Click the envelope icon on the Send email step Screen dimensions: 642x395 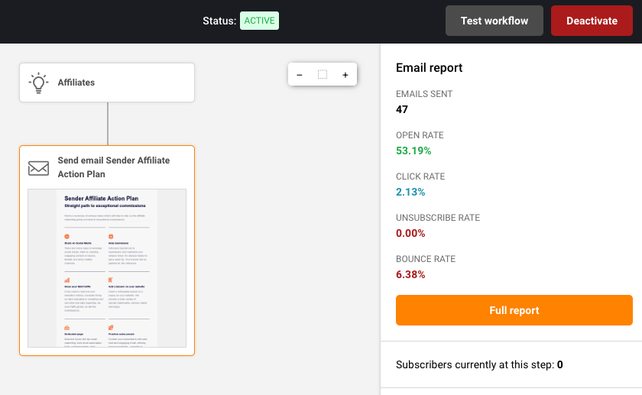pyautogui.click(x=38, y=167)
